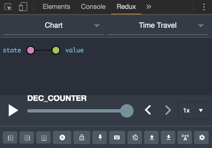Select the Redux tab
The width and height of the screenshot is (212, 148).
click(x=126, y=7)
